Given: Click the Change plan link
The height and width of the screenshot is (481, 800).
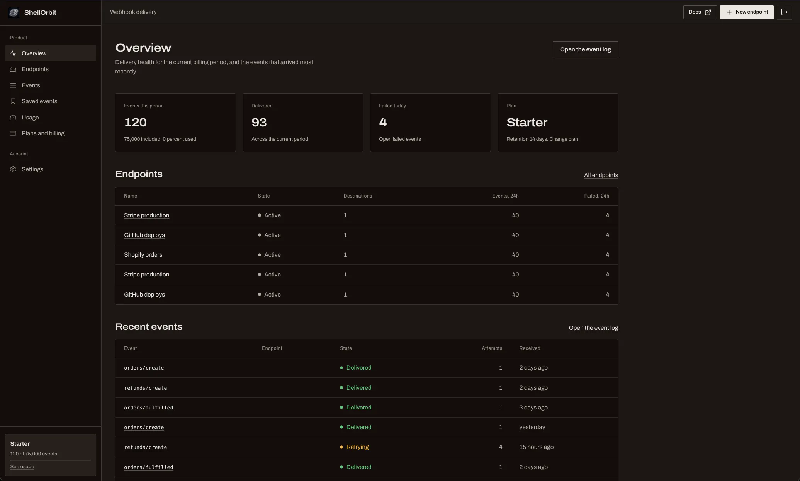Looking at the screenshot, I should 564,139.
